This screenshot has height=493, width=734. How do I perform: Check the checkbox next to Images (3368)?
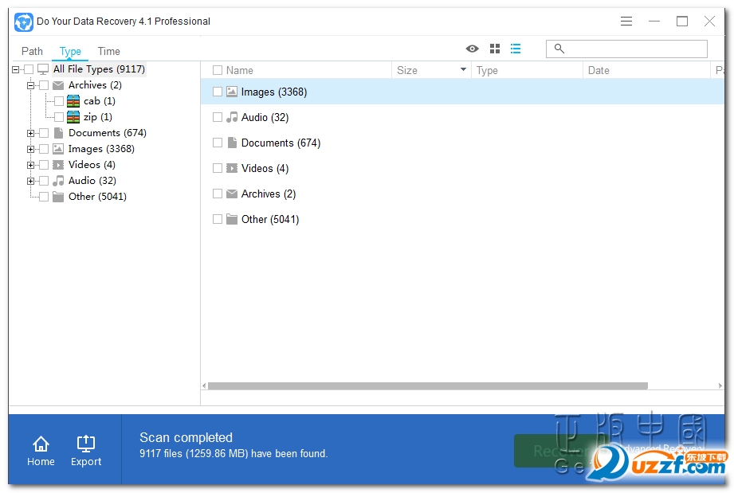216,92
